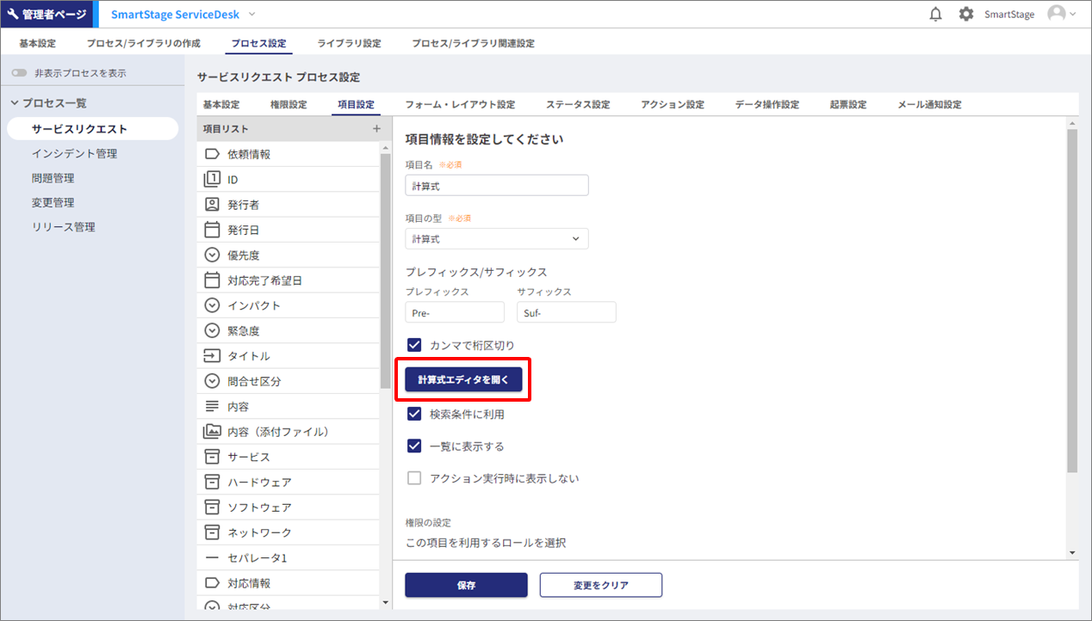Toggle 非表示プロセスを表示 switch
The height and width of the screenshot is (621, 1092).
click(19, 73)
